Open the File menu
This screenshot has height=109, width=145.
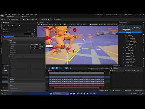click(x=6, y=15)
